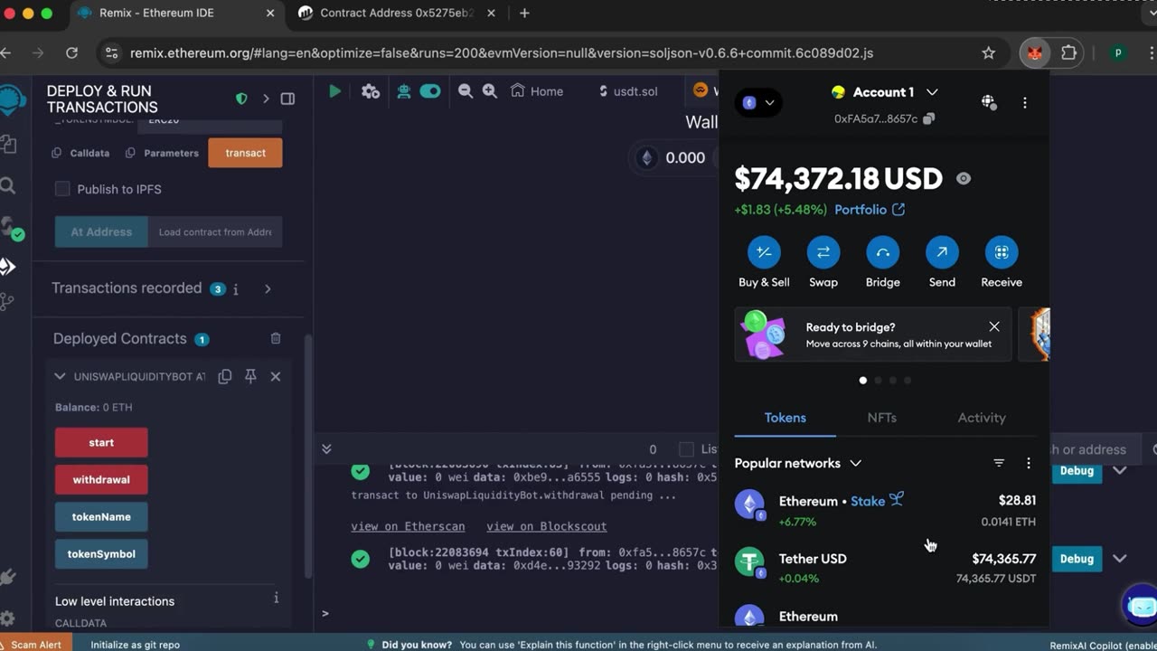Click the RemixAI robot icon in toolbar
The image size is (1157, 651).
pyautogui.click(x=403, y=91)
